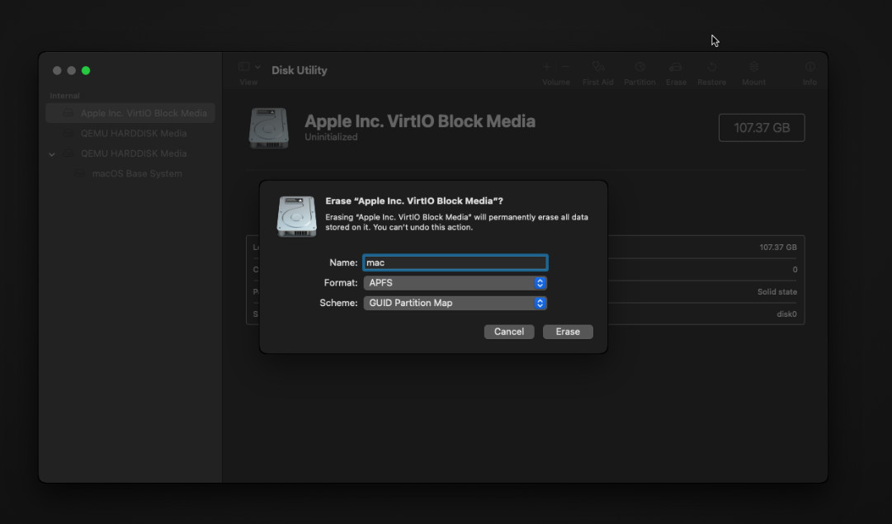Click the Erase button in the dialog
Viewport: 892px width, 524px height.
pyautogui.click(x=568, y=332)
